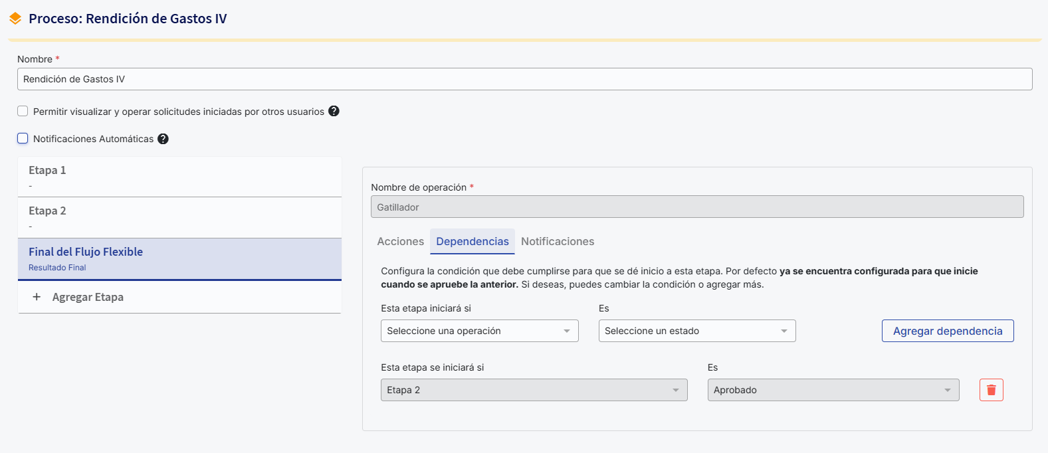Select Final del Flujo Flexible stage
1048x453 pixels.
179,258
